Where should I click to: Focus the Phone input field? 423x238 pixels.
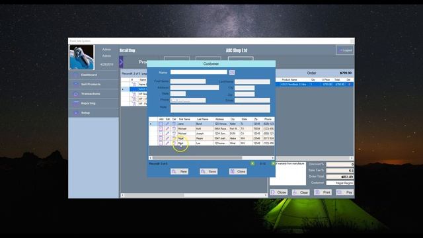[188, 100]
